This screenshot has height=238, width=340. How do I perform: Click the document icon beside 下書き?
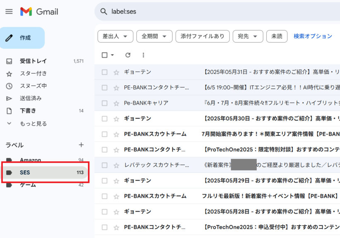coord(9,111)
